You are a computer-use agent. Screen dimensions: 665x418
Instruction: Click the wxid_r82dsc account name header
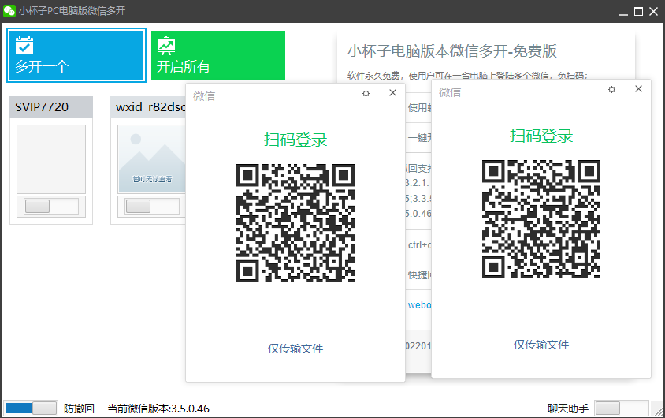148,107
